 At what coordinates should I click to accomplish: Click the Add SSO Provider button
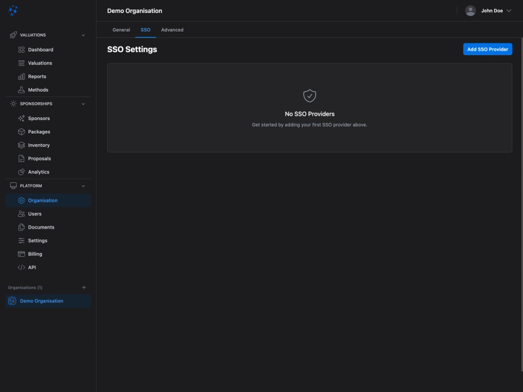tap(487, 49)
